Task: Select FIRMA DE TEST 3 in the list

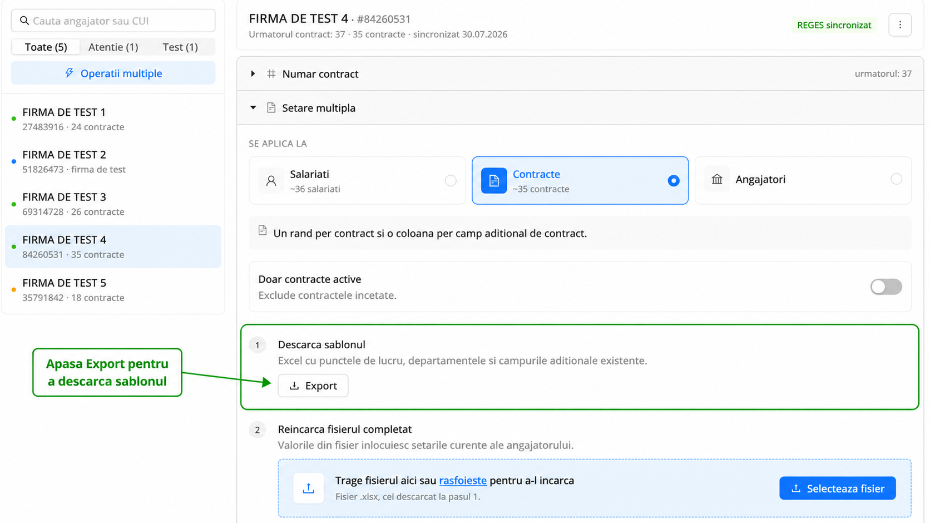Action: coord(113,204)
